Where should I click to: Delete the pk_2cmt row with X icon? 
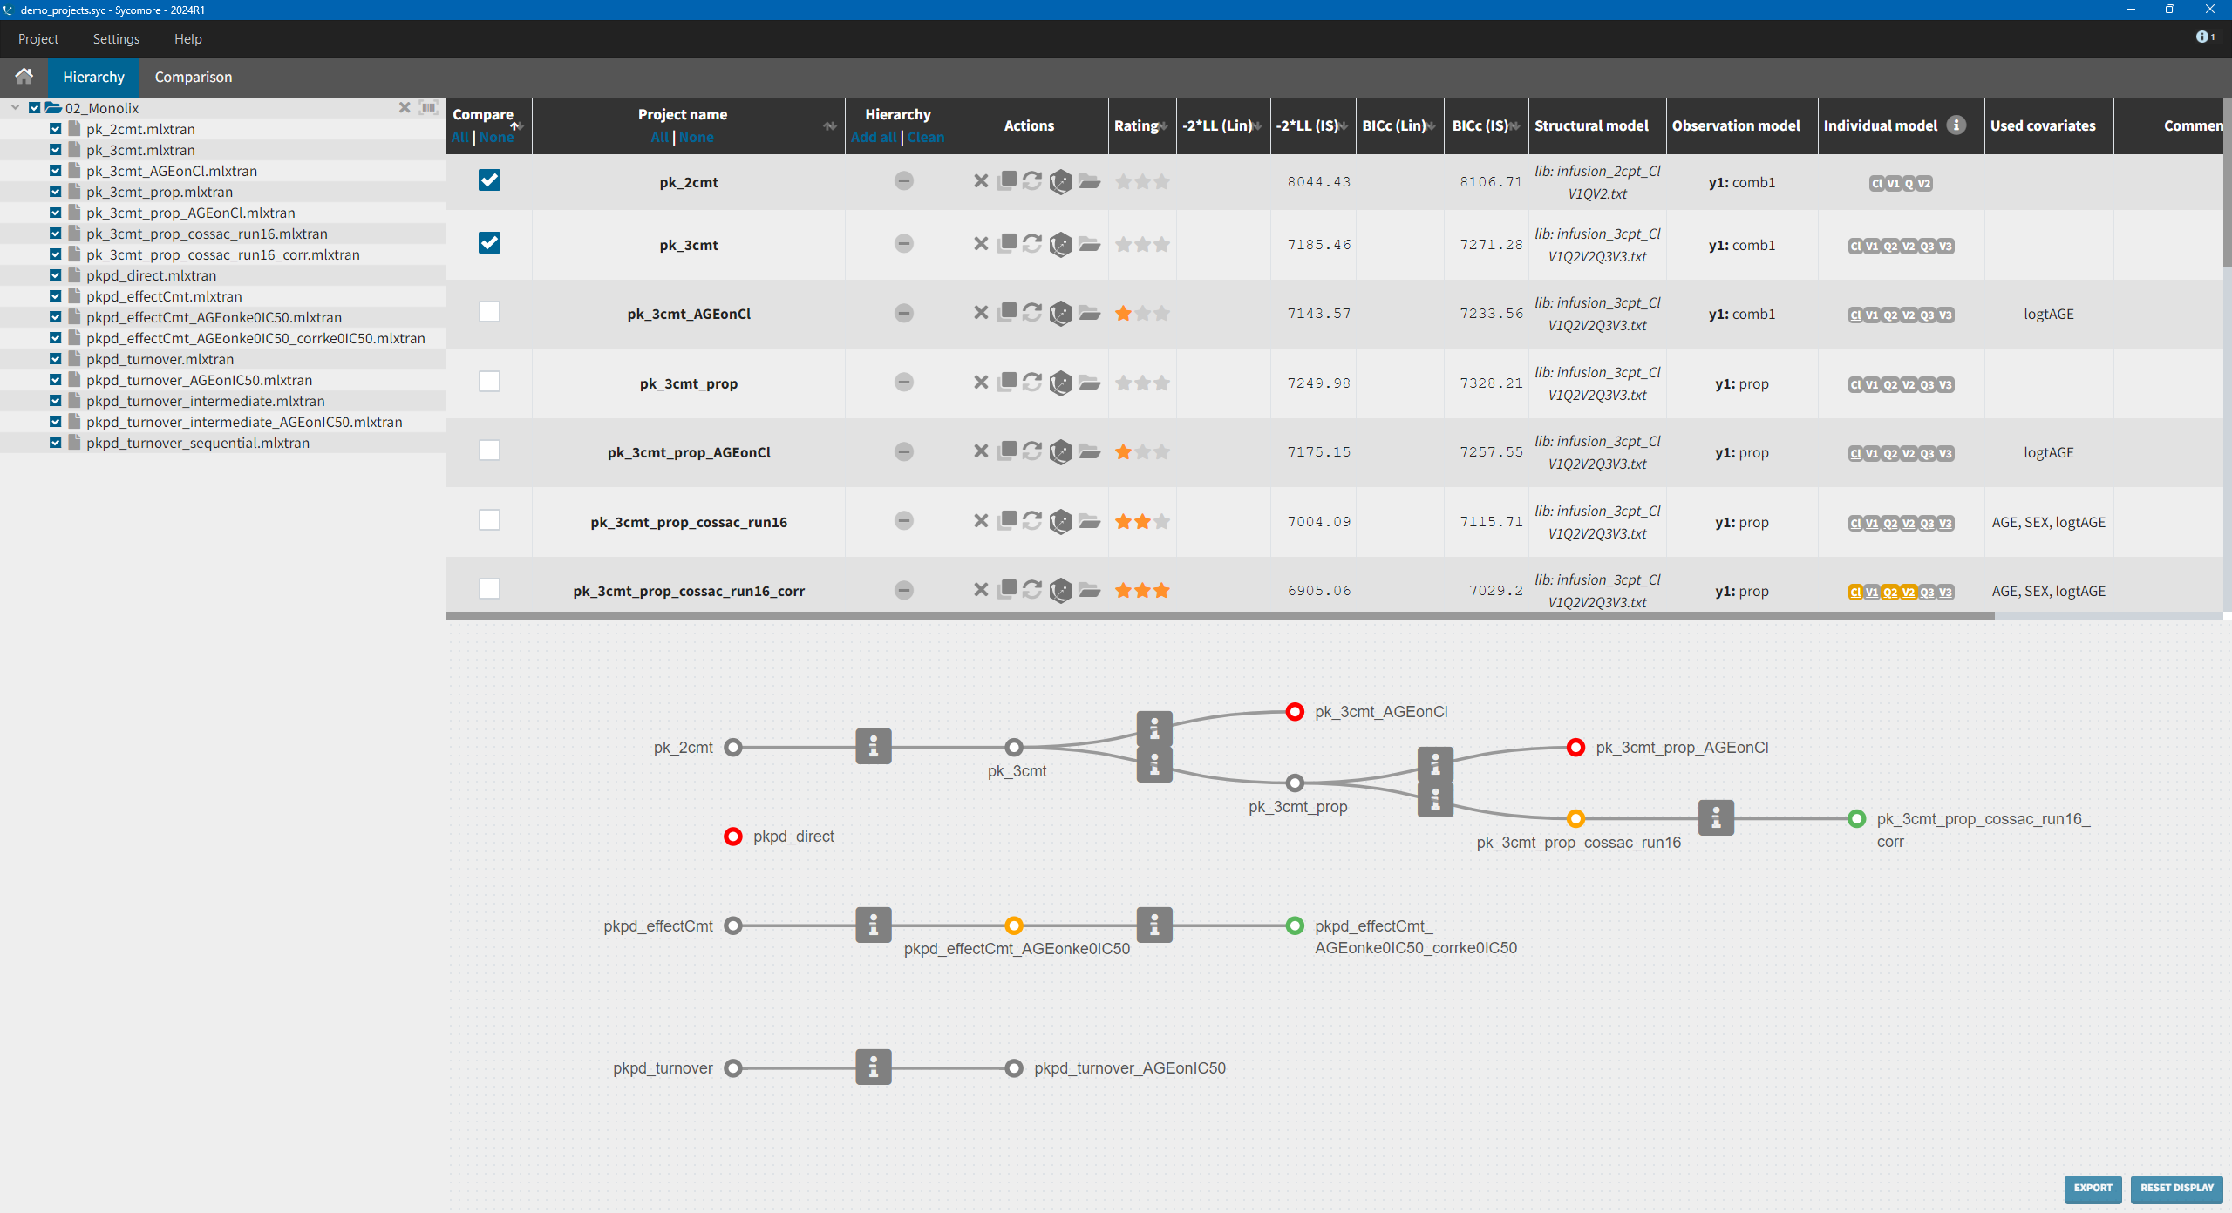pos(981,181)
